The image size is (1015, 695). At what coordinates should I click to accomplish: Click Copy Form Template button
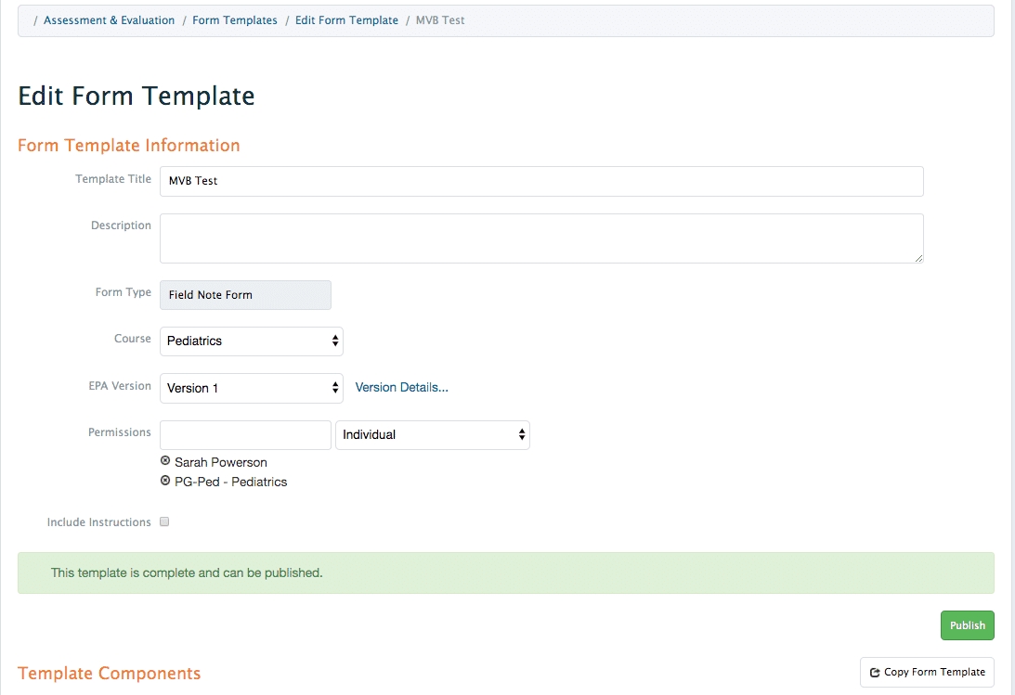click(x=927, y=672)
